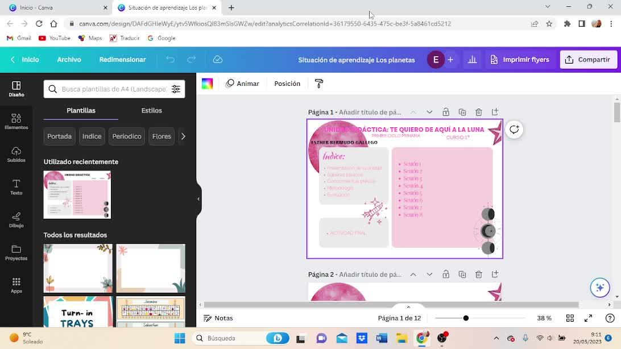Open the Elementos sidebar panel
The height and width of the screenshot is (349, 621).
16,122
